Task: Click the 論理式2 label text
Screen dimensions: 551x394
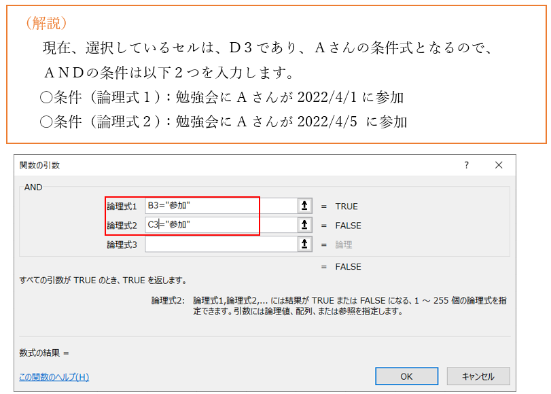Action: click(x=122, y=225)
